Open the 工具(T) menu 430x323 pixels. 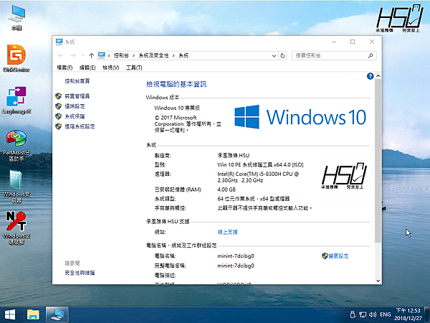point(134,67)
